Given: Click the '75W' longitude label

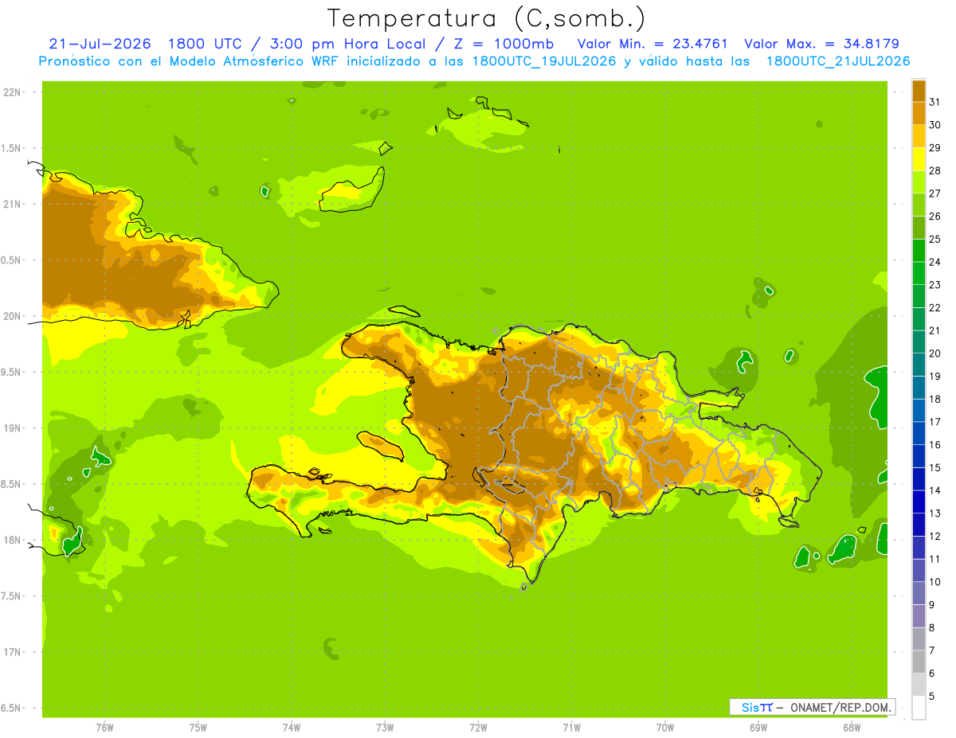Looking at the screenshot, I should point(198,727).
